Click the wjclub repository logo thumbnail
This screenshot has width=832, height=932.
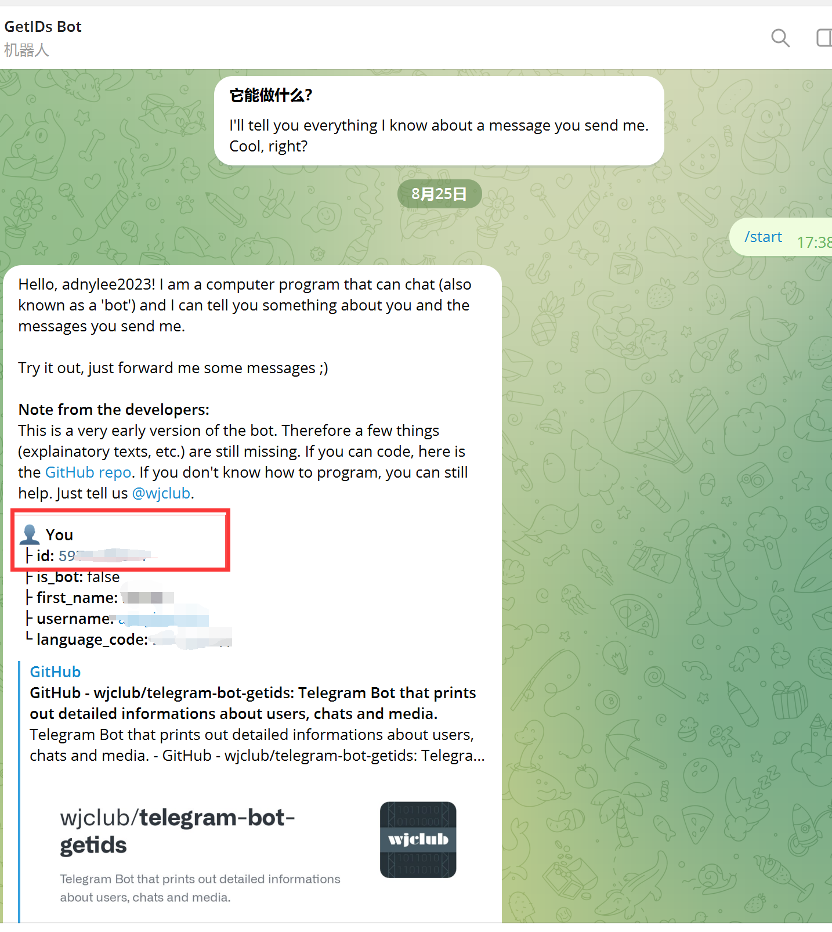418,840
